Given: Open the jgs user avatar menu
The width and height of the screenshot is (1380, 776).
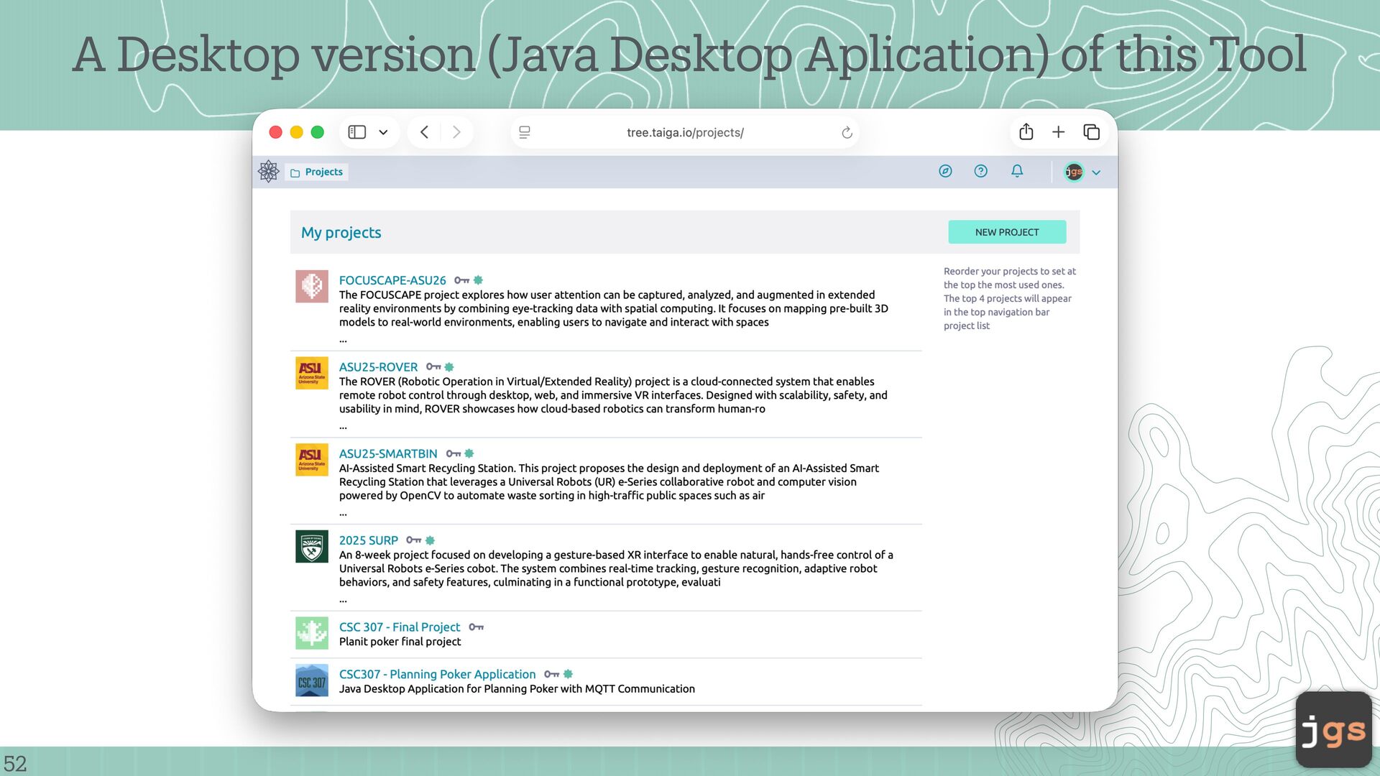Looking at the screenshot, I should pyautogui.click(x=1073, y=172).
